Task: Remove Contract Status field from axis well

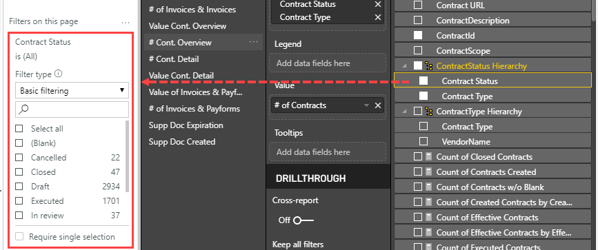Action: 377,4
